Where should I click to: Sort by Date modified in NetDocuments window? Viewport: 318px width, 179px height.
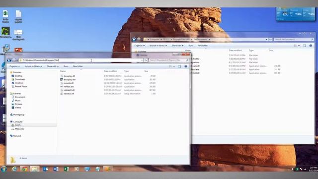235,50
